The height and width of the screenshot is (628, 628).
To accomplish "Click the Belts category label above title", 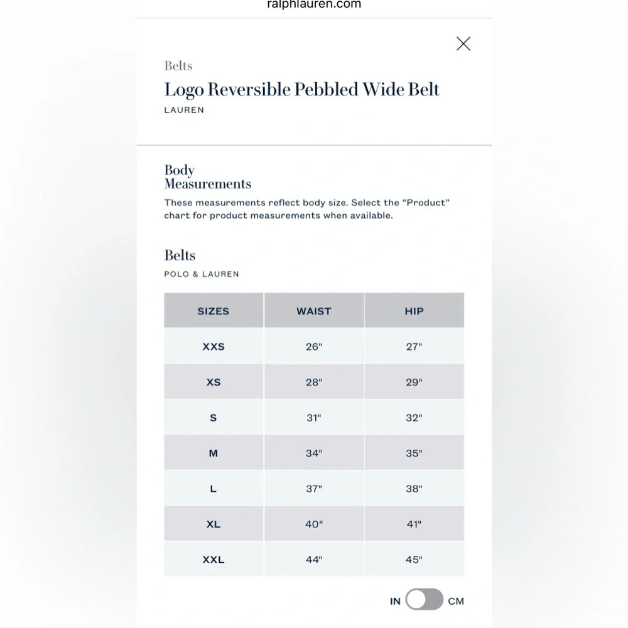I will click(x=178, y=66).
